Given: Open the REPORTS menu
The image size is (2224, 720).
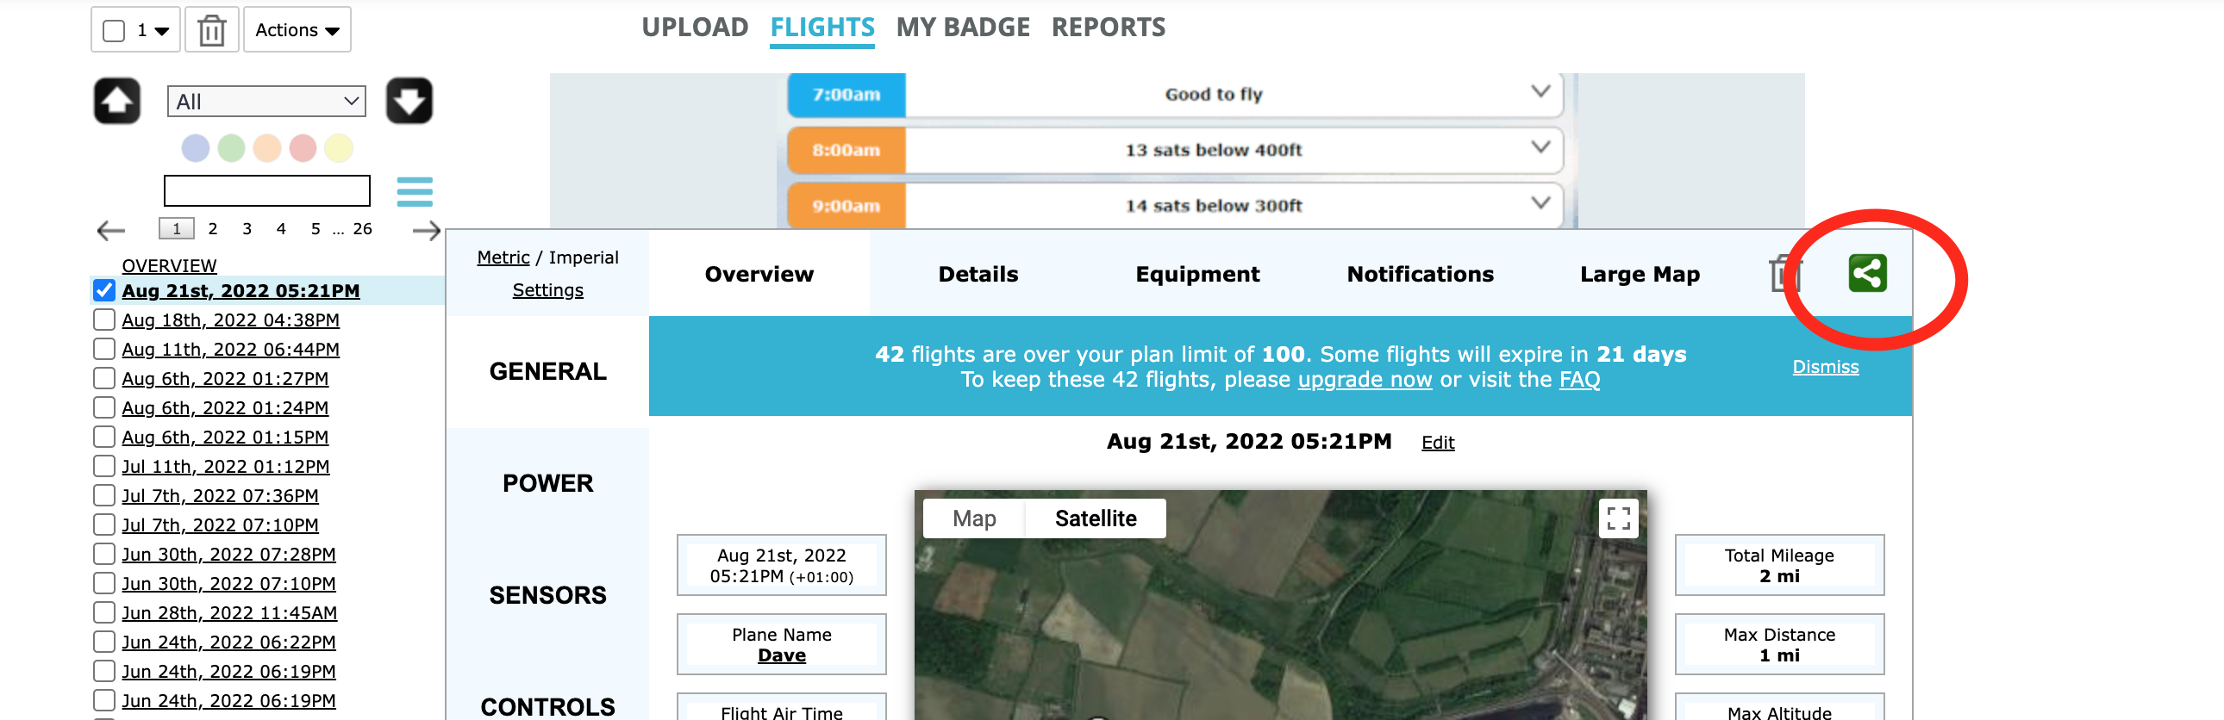Looking at the screenshot, I should coord(1108,28).
